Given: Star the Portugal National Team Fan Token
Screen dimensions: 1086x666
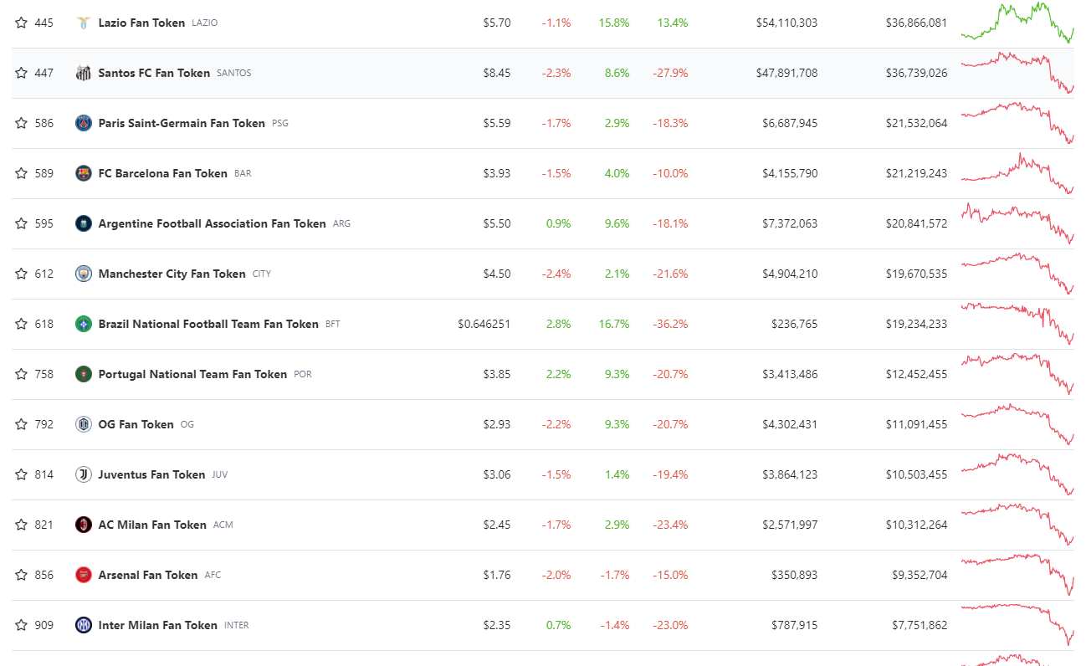Looking at the screenshot, I should click(x=21, y=374).
